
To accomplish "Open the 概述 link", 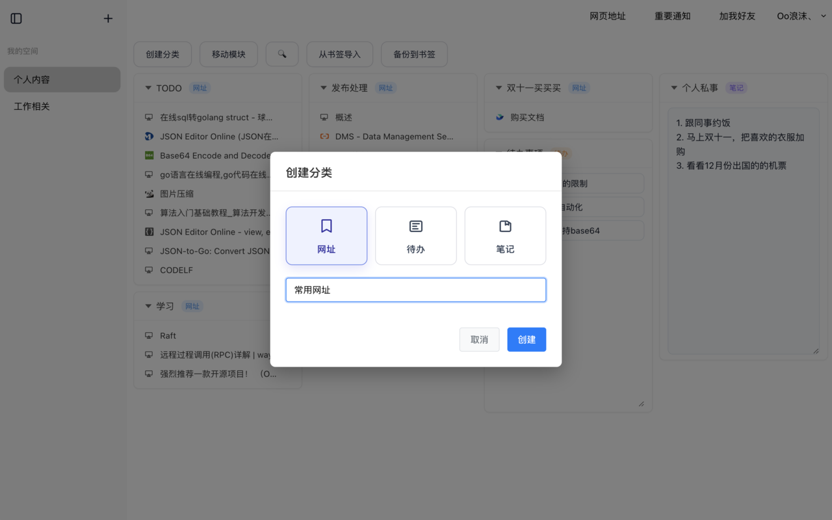I will coord(344,118).
